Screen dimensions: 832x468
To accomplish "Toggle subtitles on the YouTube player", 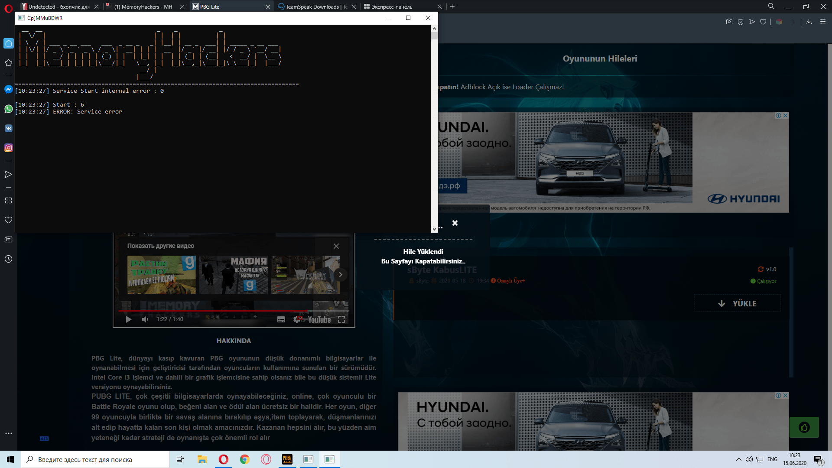I will tap(281, 319).
